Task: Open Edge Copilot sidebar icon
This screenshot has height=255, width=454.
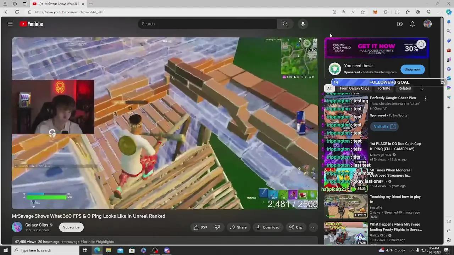Action: point(449,12)
